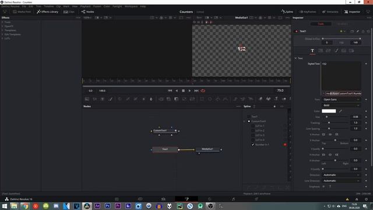
Task: Open the Edit menu
Action: tap(31, 6)
